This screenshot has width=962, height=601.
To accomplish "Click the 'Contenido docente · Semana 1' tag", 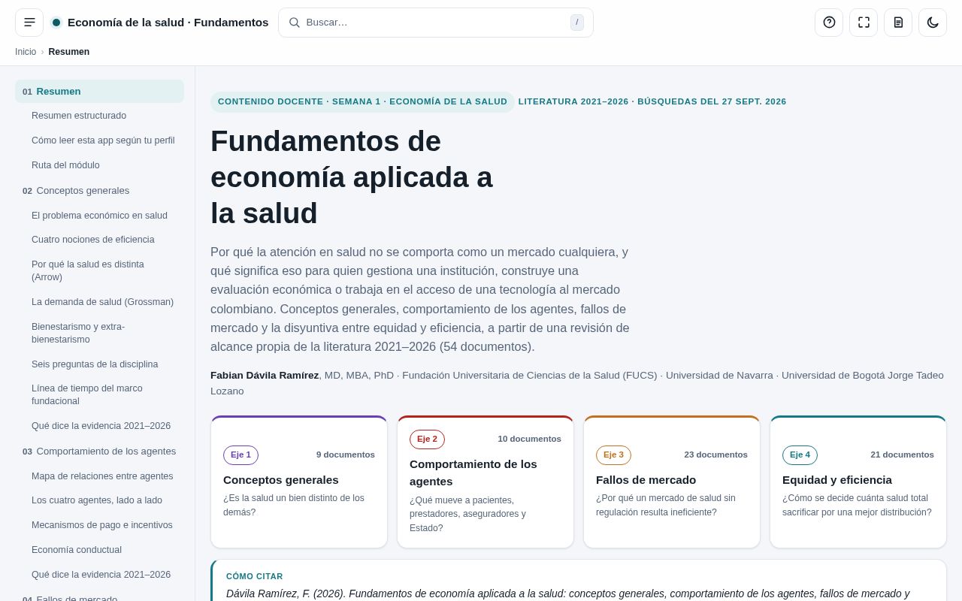I will 362,102.
